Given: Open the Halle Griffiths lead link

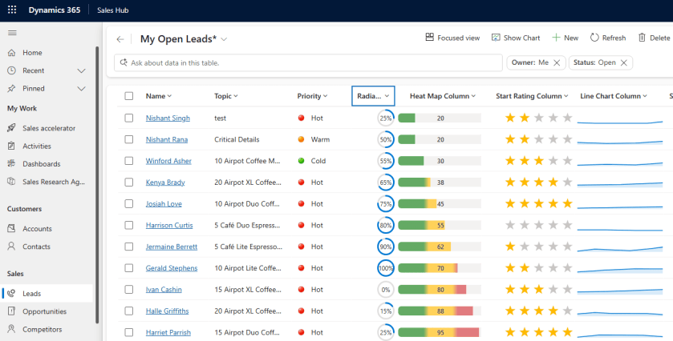Looking at the screenshot, I should 167,311.
